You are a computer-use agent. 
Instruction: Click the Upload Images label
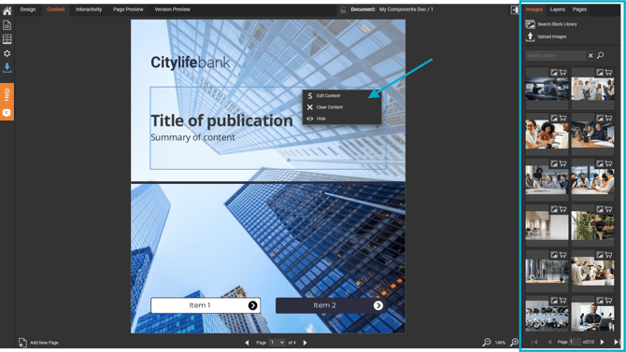pos(552,36)
